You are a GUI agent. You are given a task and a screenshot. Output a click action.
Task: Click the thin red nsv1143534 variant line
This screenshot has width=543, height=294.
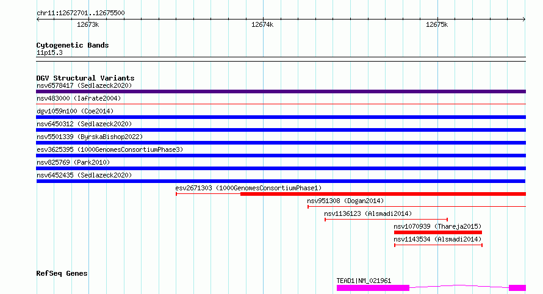[x=438, y=245]
